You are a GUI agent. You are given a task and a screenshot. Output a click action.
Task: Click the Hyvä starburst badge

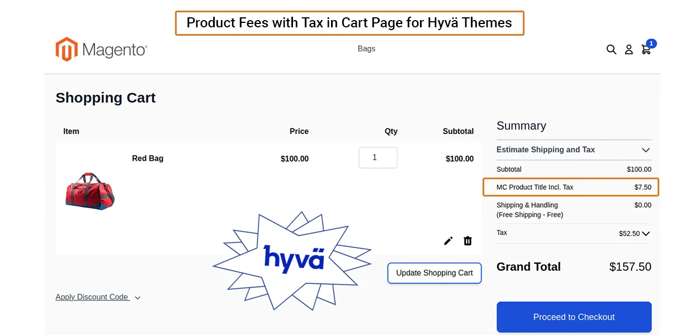(x=293, y=259)
